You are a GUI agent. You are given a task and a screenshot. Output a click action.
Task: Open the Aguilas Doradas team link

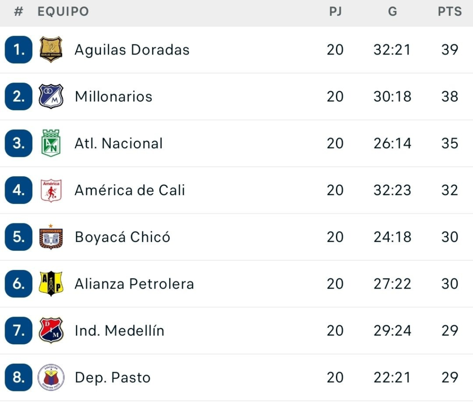(132, 50)
